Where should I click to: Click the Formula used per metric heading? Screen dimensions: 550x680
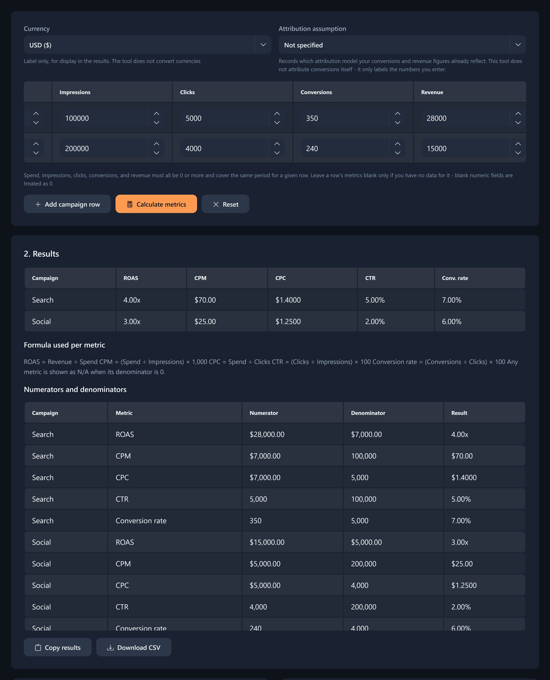64,345
